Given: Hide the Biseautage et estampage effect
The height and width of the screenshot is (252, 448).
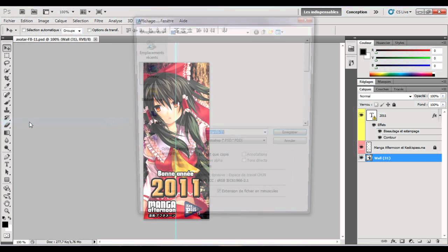Looking at the screenshot, I should [x=380, y=131].
